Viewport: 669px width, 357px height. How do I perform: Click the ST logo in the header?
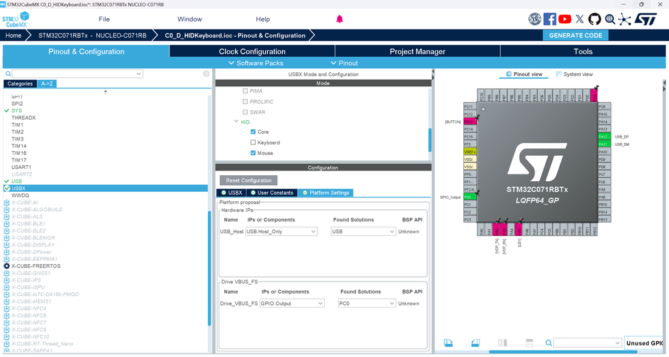[x=646, y=19]
